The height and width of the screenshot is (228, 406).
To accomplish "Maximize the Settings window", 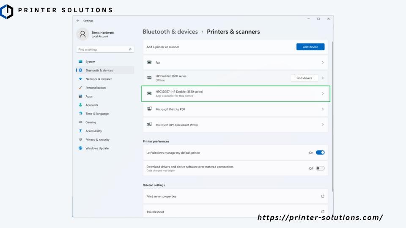I will (318, 19).
